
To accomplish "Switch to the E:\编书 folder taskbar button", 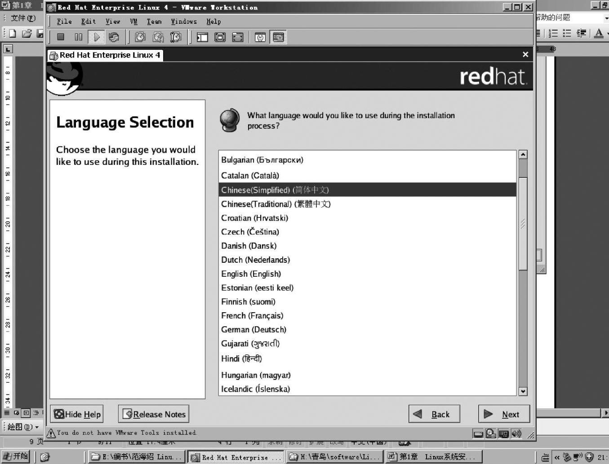I will pyautogui.click(x=137, y=457).
